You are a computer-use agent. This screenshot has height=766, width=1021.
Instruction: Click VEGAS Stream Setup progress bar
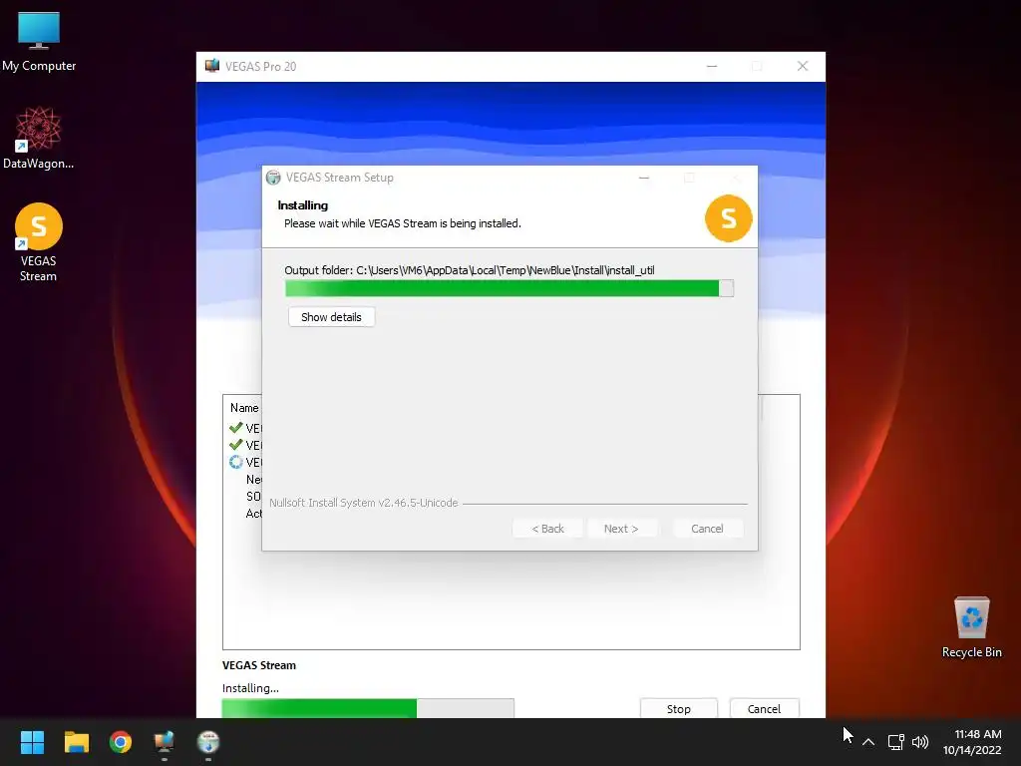(510, 288)
